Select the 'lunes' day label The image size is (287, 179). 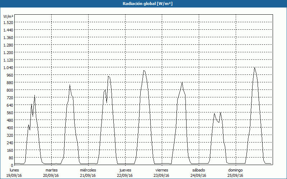click(14, 170)
